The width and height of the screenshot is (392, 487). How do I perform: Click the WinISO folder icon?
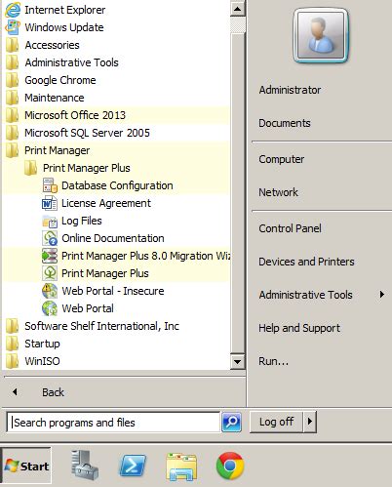click(x=13, y=361)
